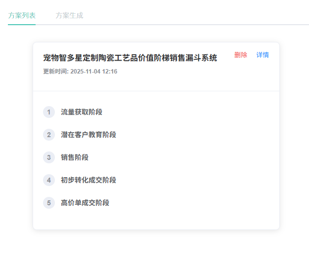Click the 宠物智多星 plan title
Image resolution: width=309 pixels, height=263 pixels.
coord(130,58)
